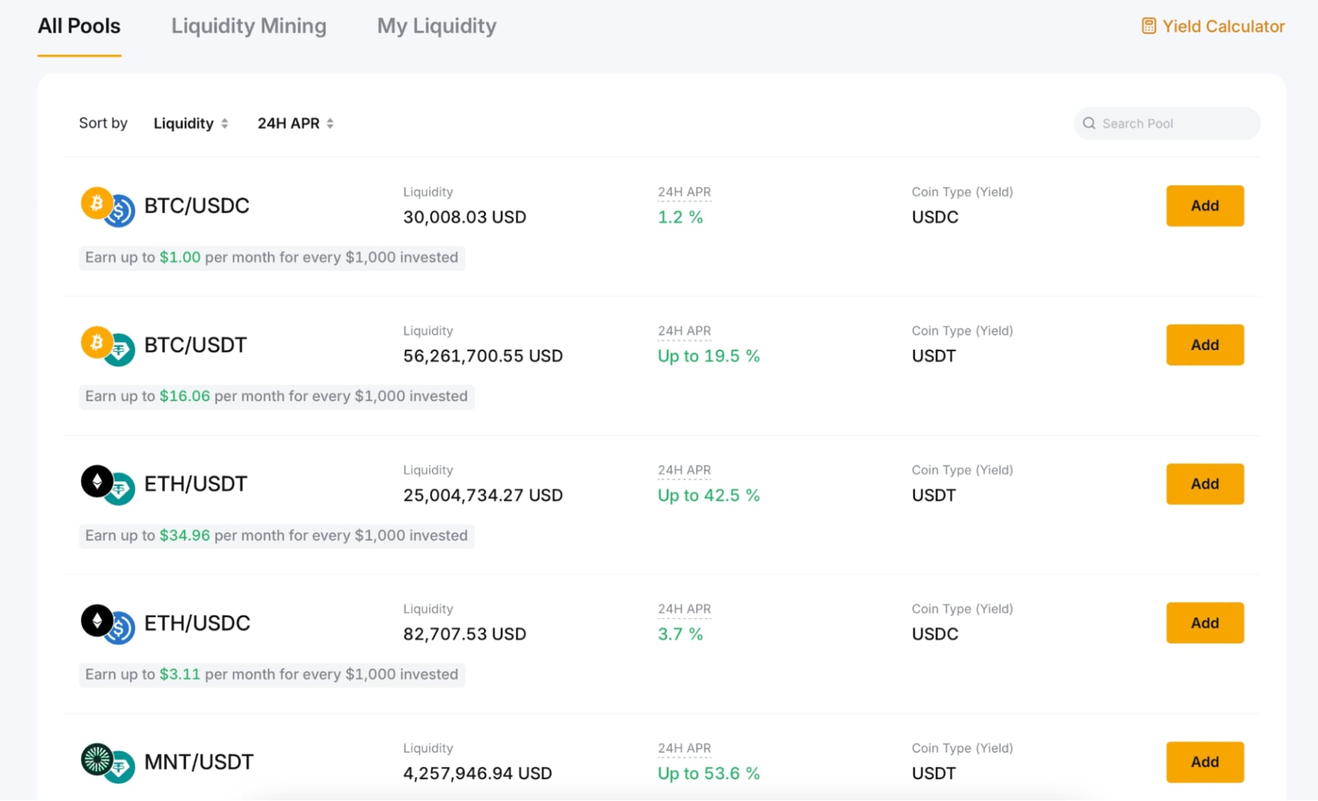Viewport: 1318px width, 801px height.
Task: Click the MNT/USDT pool coin icon
Action: pyautogui.click(x=108, y=763)
